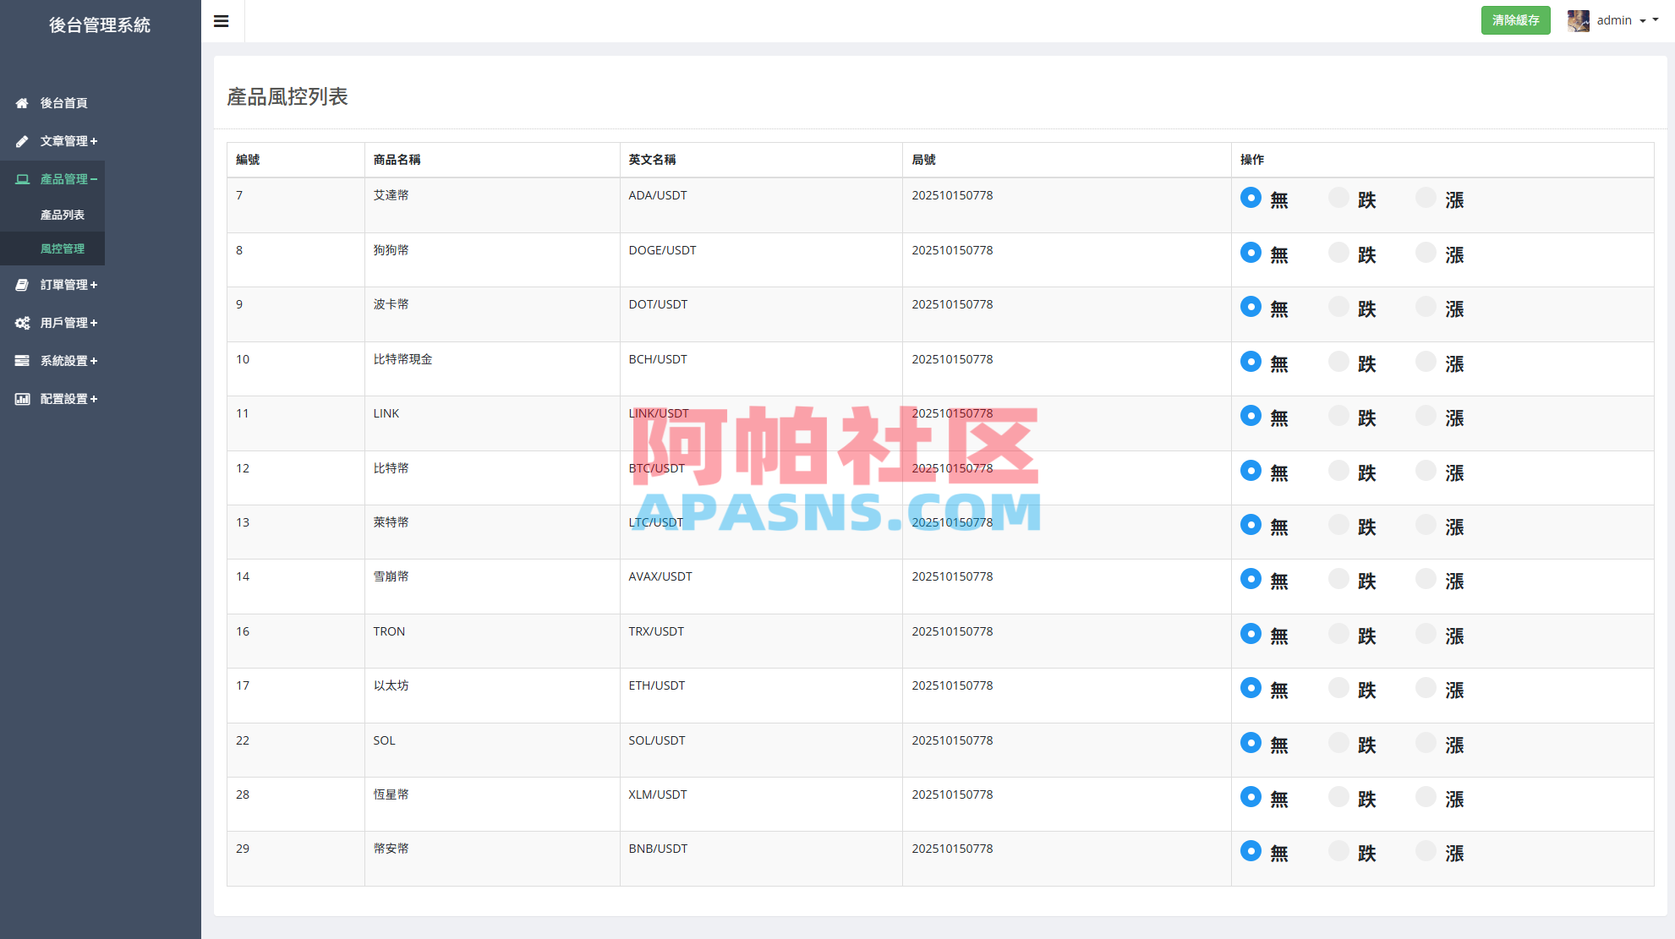
Task: Click the admin avatar image
Action: (1578, 20)
